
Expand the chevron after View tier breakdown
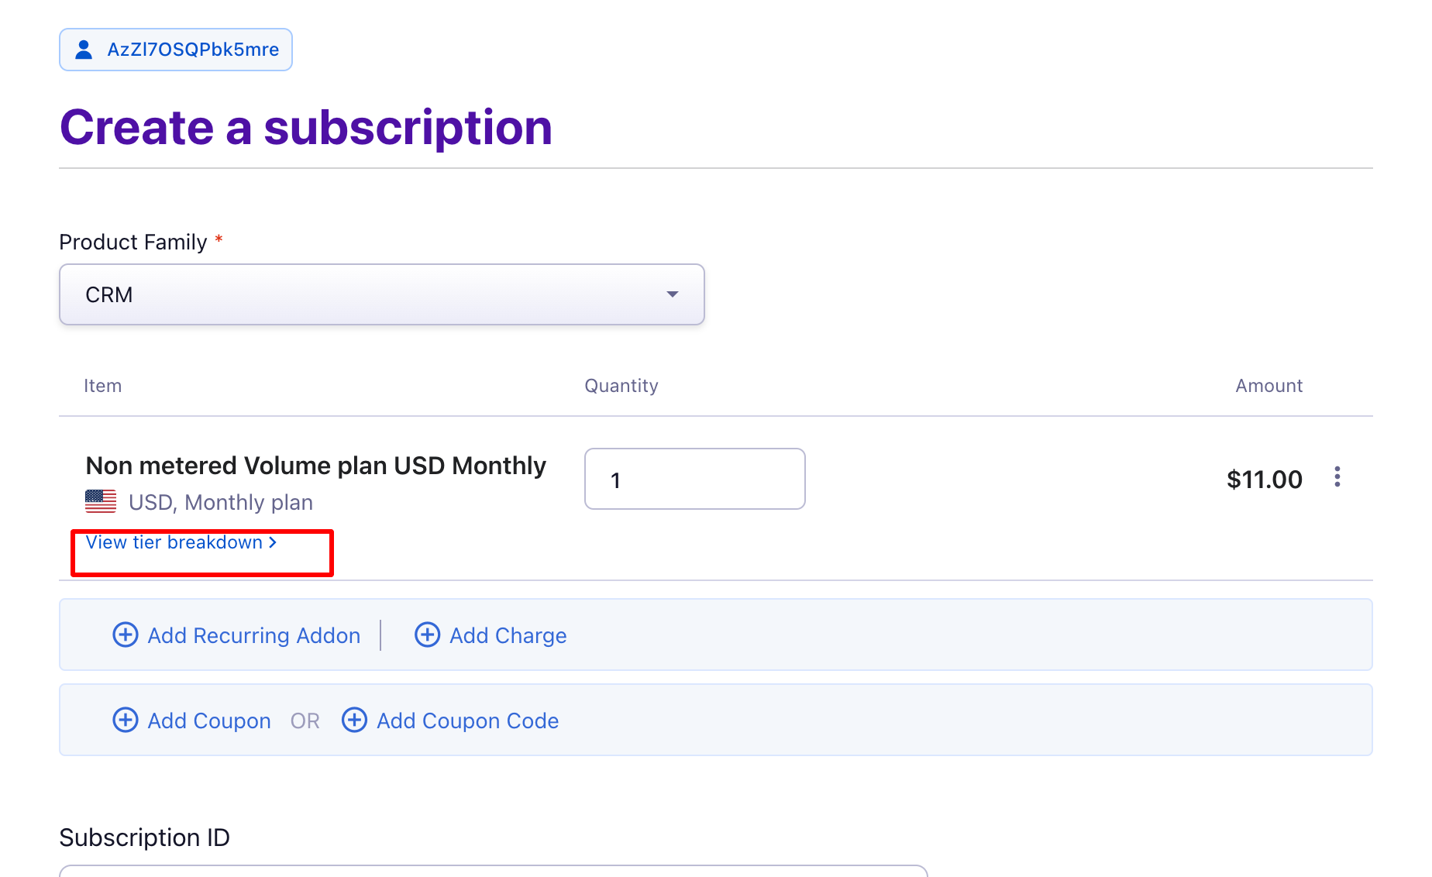tap(273, 542)
